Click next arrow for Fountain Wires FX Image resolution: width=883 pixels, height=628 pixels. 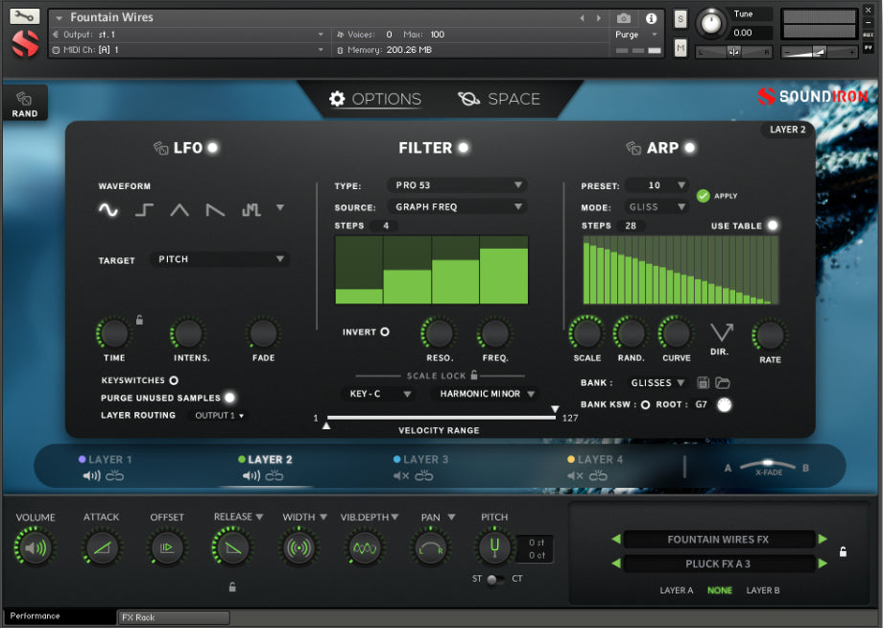[x=823, y=539]
